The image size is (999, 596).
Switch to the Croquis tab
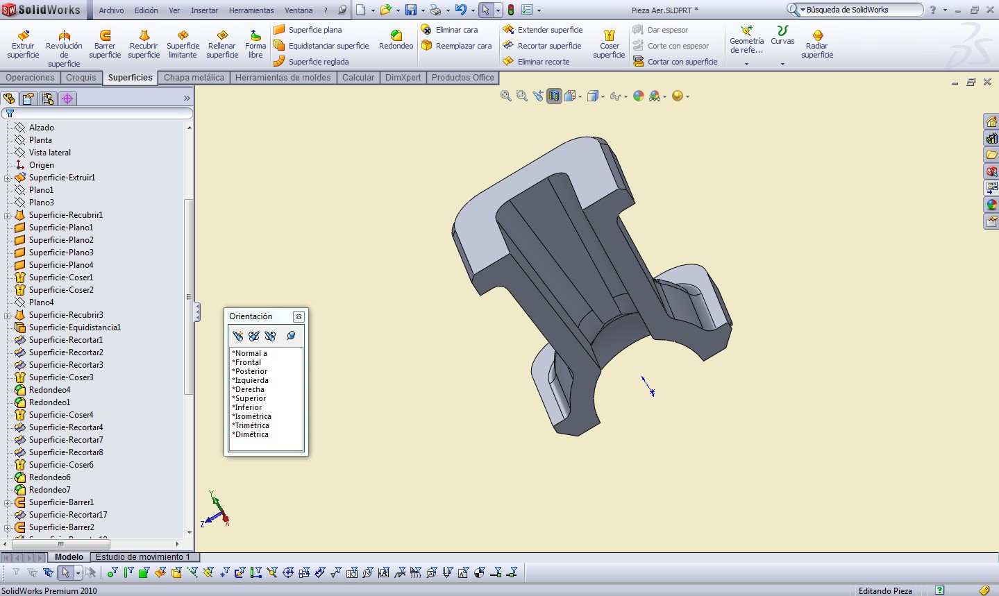pos(81,78)
